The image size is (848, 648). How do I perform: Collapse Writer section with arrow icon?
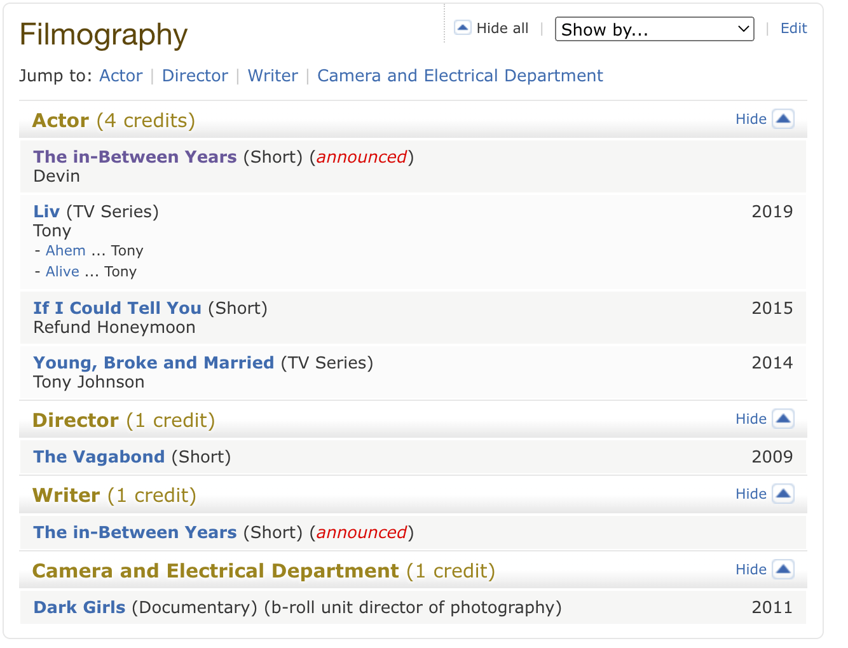tap(783, 494)
